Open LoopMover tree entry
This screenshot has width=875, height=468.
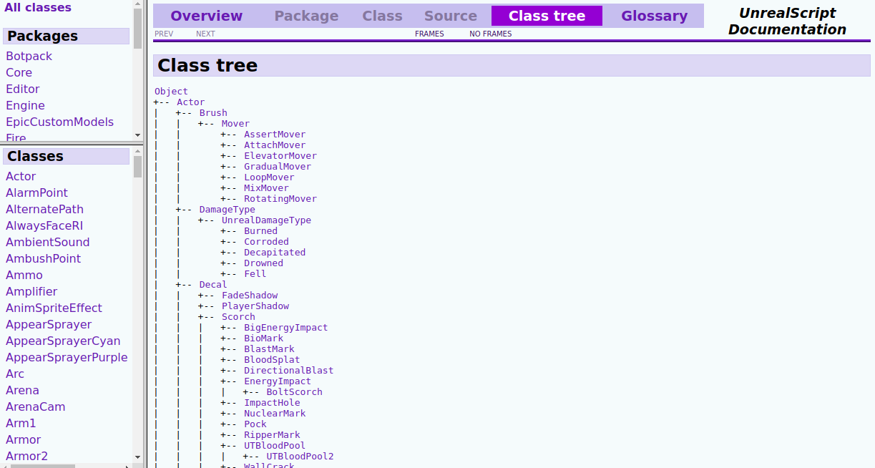(x=269, y=177)
